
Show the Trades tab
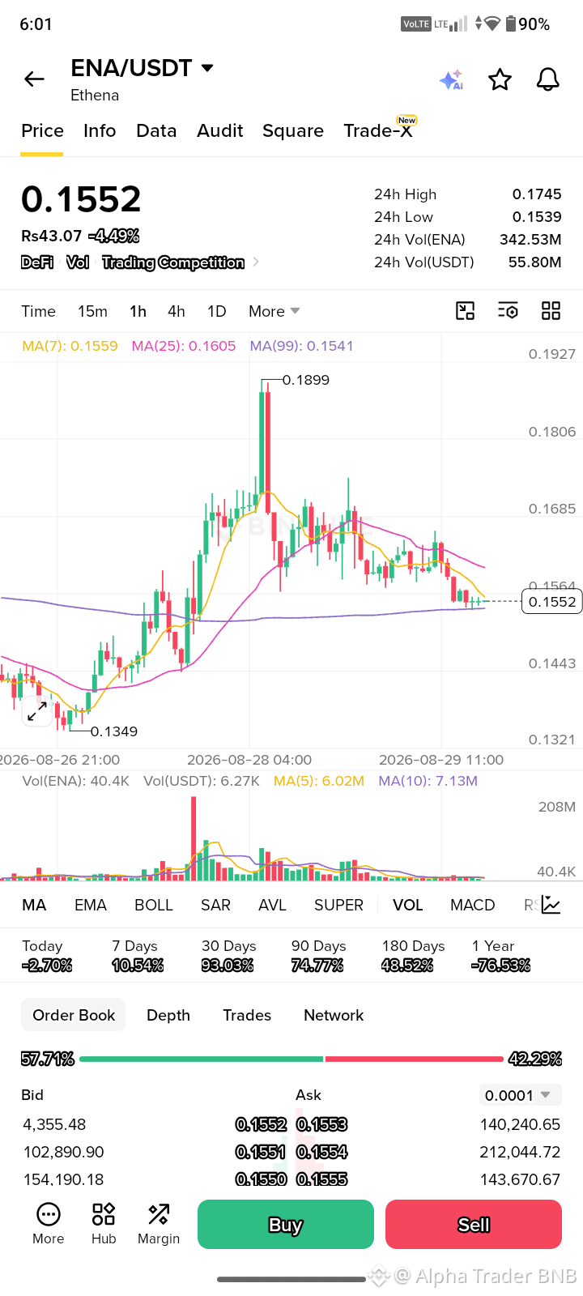pyautogui.click(x=247, y=1015)
